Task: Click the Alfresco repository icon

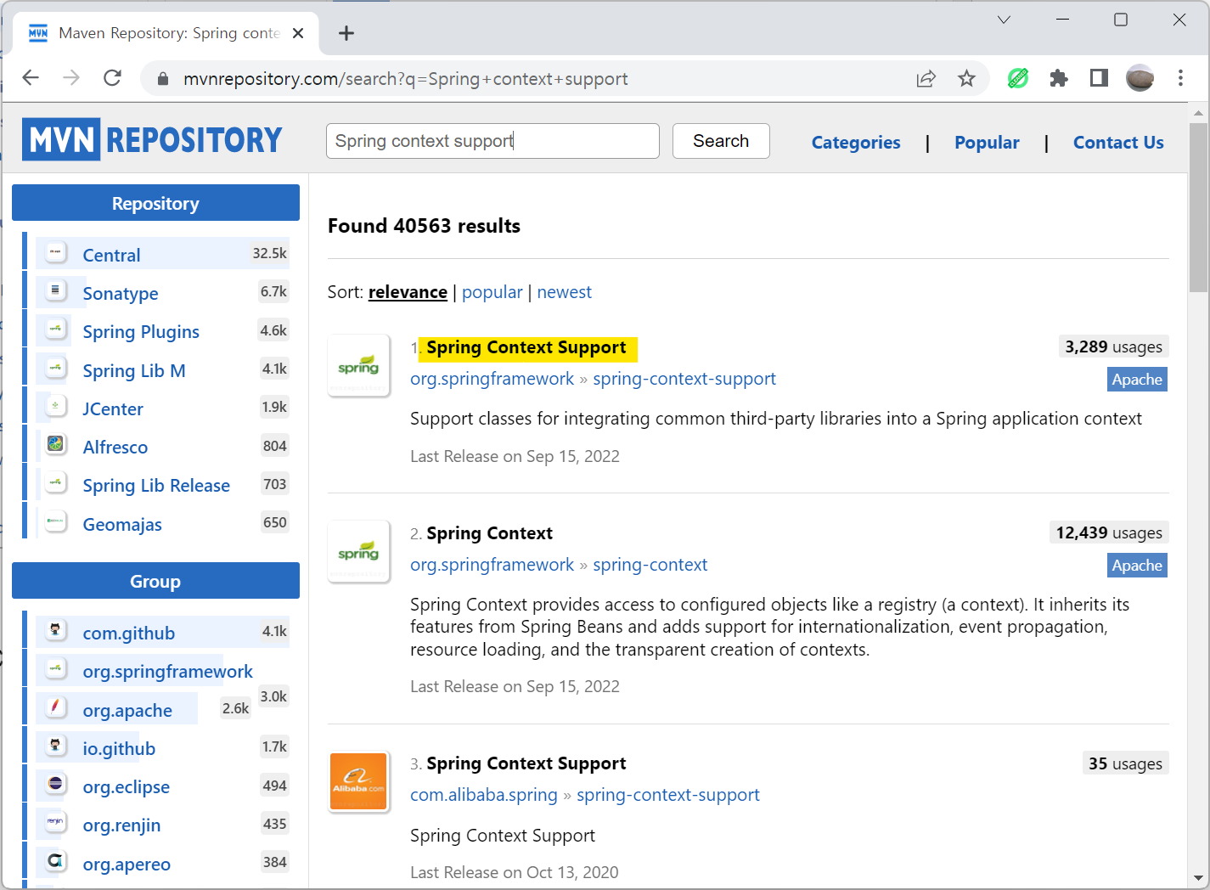Action: pos(56,444)
